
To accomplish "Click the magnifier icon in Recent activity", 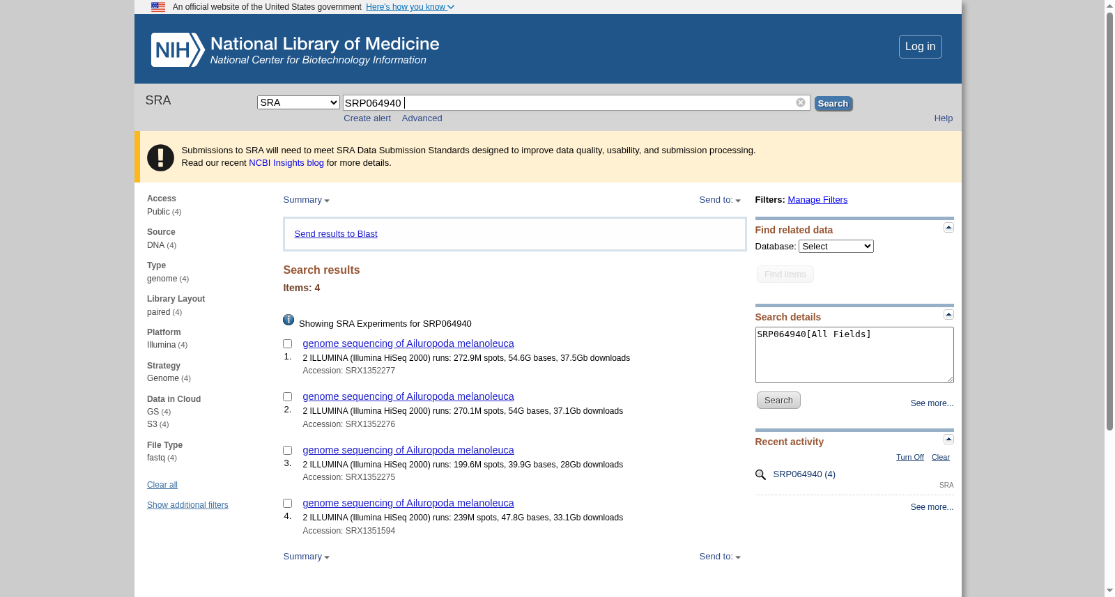I will tap(760, 475).
